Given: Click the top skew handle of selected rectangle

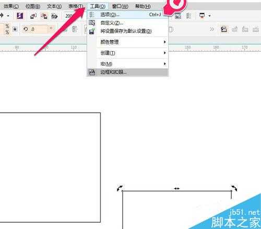Looking at the screenshot, I should 177,188.
